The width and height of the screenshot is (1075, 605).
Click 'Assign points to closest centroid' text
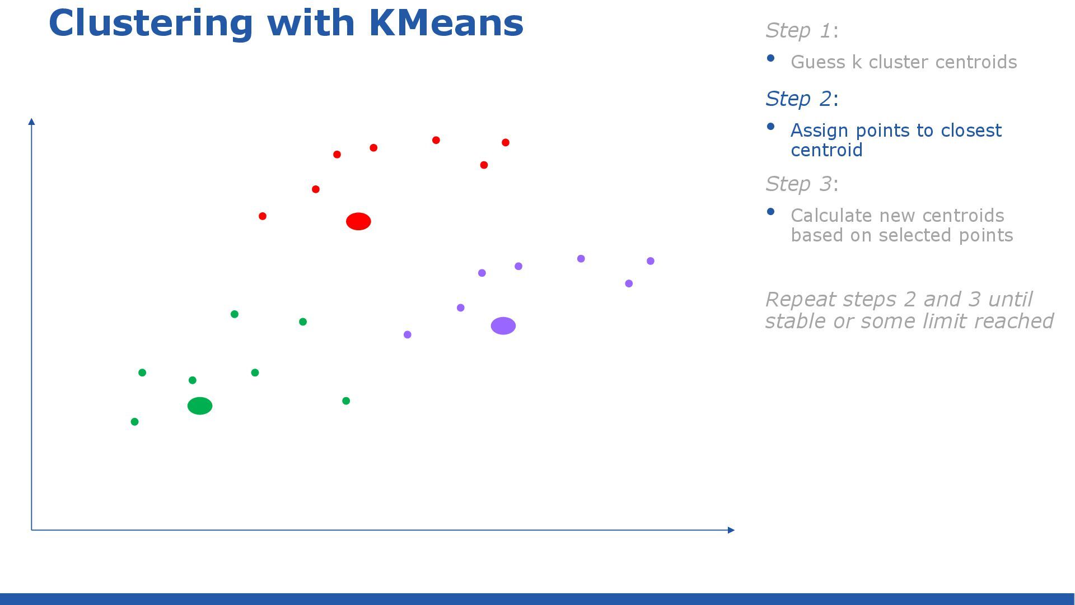pos(896,140)
